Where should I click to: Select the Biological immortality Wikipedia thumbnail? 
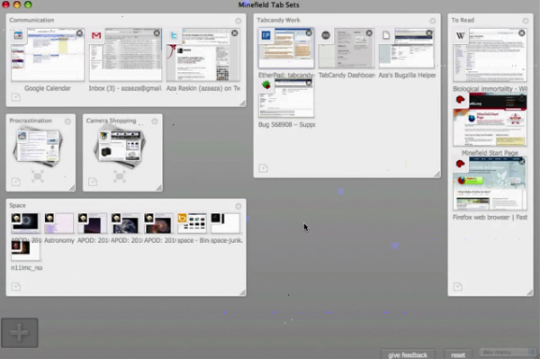pyautogui.click(x=490, y=56)
